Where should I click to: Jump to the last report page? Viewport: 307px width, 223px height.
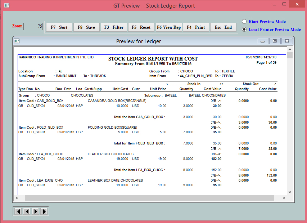44,211
